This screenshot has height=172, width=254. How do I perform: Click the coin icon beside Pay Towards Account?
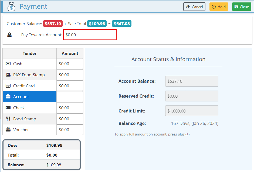(x=9, y=35)
